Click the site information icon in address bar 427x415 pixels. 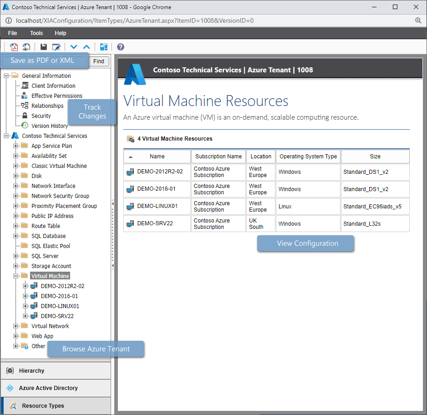(9, 20)
